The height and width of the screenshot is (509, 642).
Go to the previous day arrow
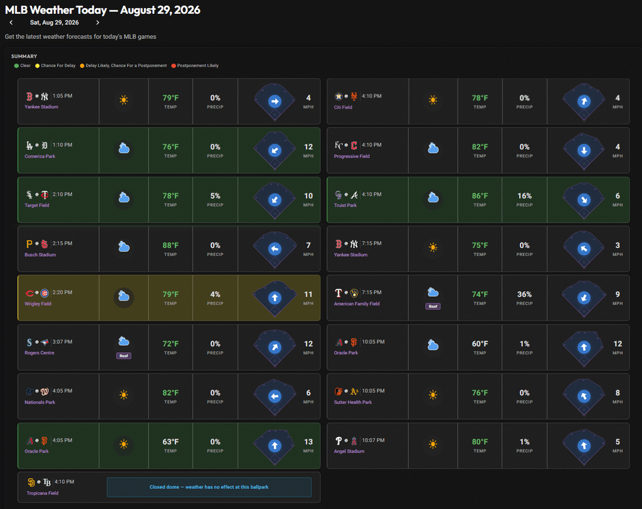coord(11,23)
